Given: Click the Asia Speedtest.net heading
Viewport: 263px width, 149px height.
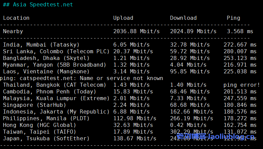Looking at the screenshot, I should [x=38, y=5].
